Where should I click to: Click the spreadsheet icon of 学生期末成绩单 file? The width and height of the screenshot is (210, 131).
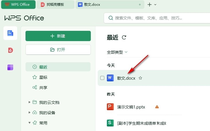point(110,123)
